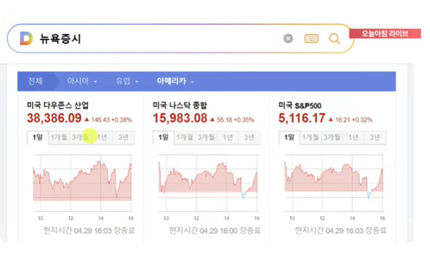Collapse the 아메리카 dropdown
Image resolution: width=430 pixels, height=254 pixels.
pos(175,81)
